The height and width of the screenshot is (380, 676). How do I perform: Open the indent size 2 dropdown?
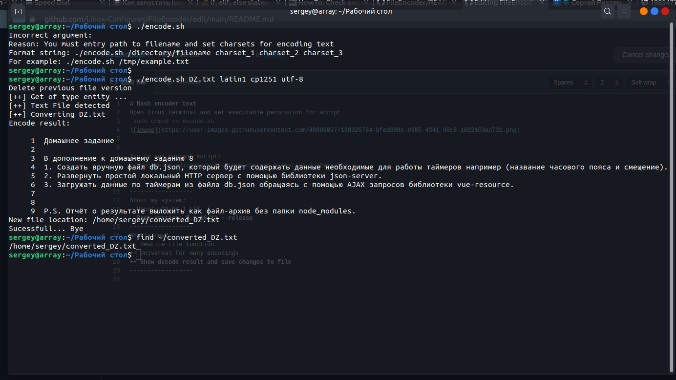point(608,83)
